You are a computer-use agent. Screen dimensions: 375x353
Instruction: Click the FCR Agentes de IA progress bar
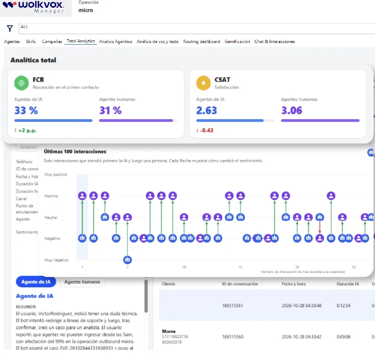[53, 121]
